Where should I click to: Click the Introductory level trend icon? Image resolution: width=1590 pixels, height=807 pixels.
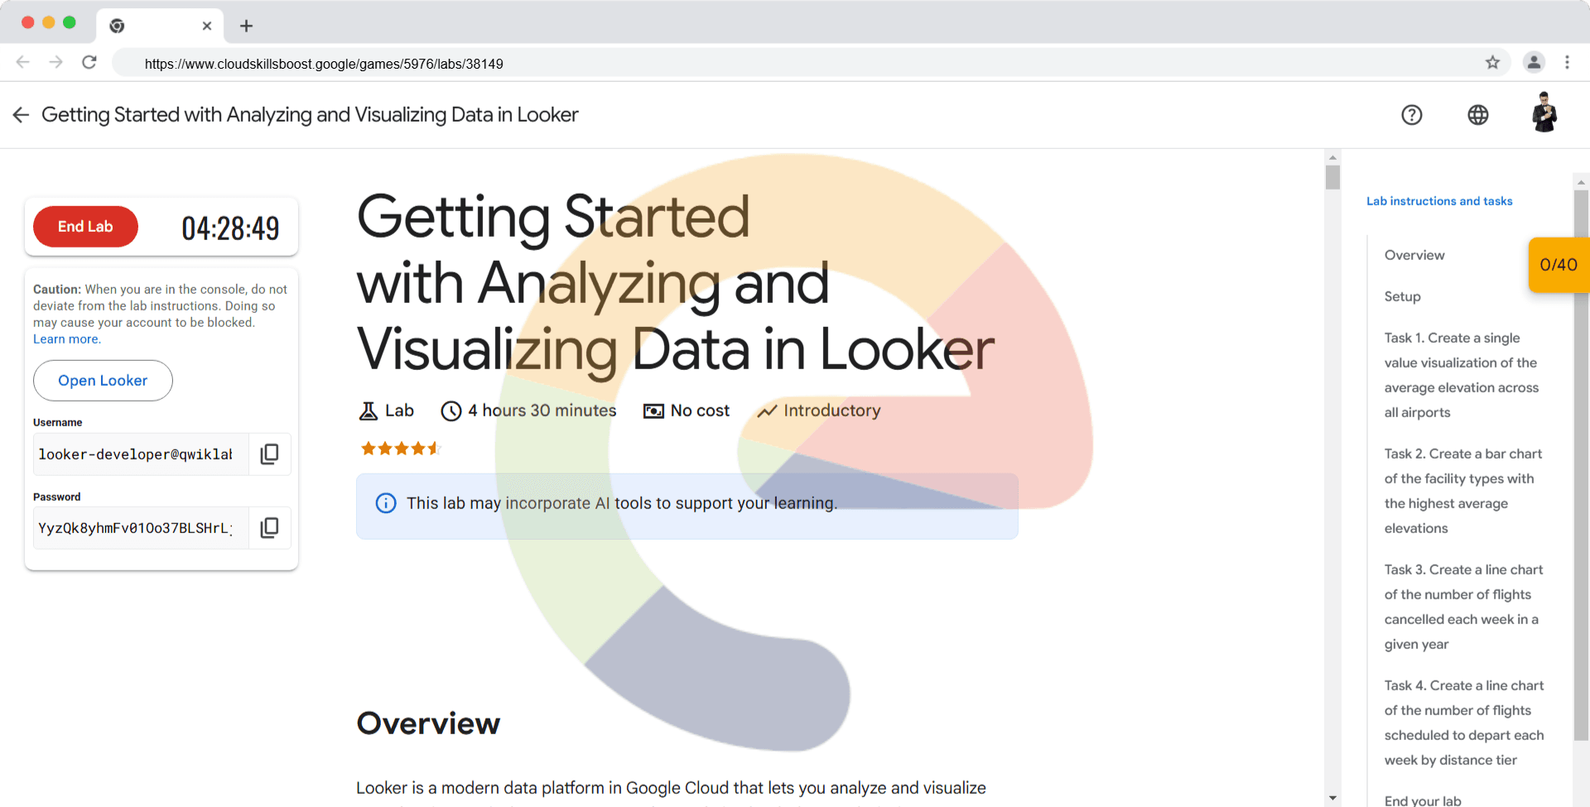tap(767, 411)
